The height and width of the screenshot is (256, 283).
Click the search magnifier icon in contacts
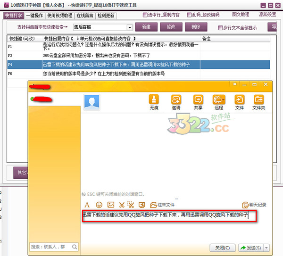tap(75, 247)
